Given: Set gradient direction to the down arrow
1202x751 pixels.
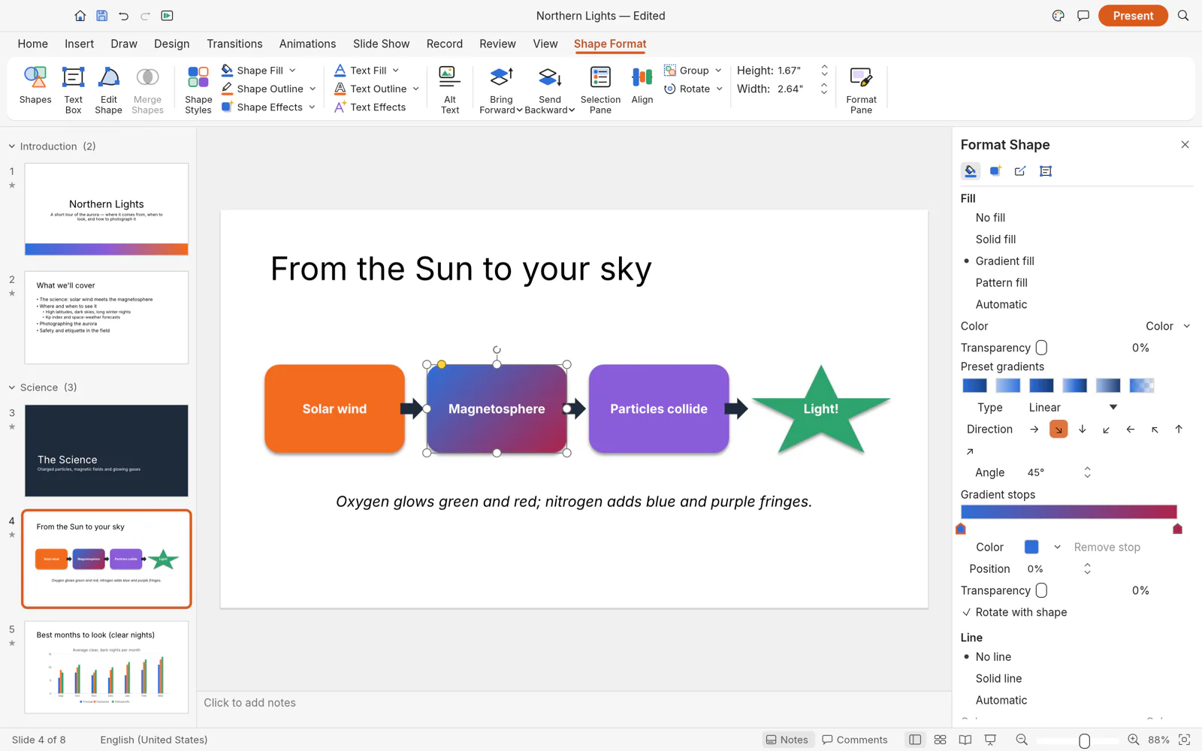Looking at the screenshot, I should (x=1083, y=430).
